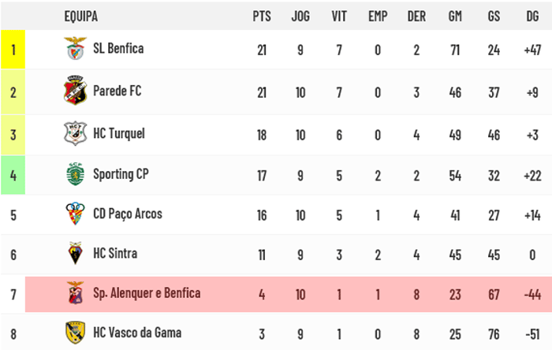Click the HC Sintra club crest
The width and height of the screenshot is (552, 350).
click(x=75, y=253)
